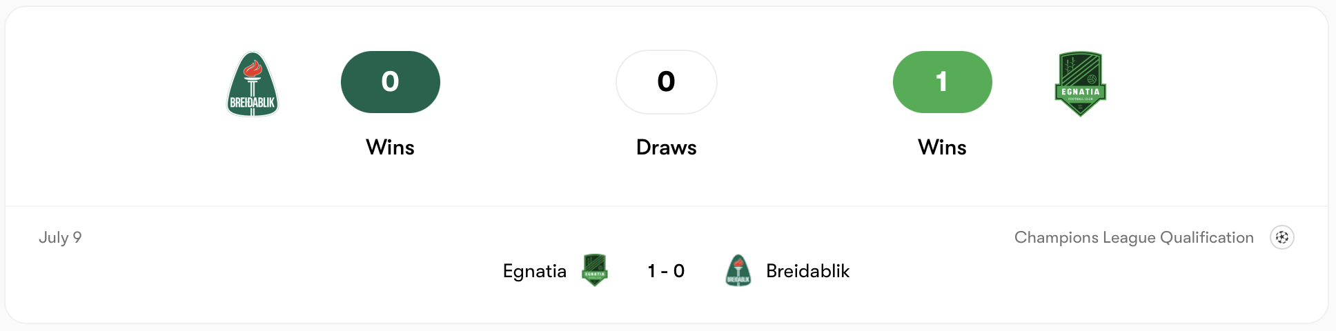Image resolution: width=1336 pixels, height=331 pixels.
Task: Open the Breidablik team name link
Action: coord(807,271)
